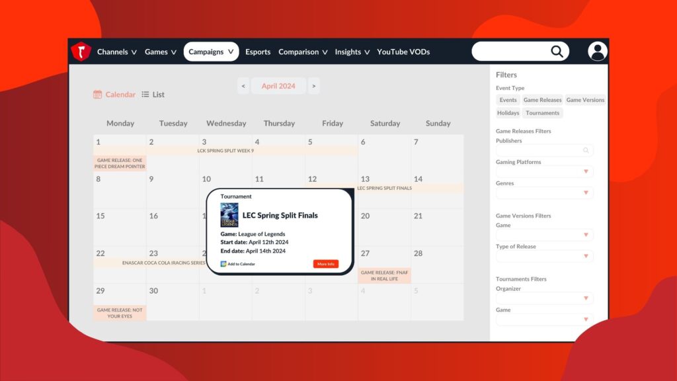Click the search magnifier icon
The image size is (677, 381).
tap(557, 52)
